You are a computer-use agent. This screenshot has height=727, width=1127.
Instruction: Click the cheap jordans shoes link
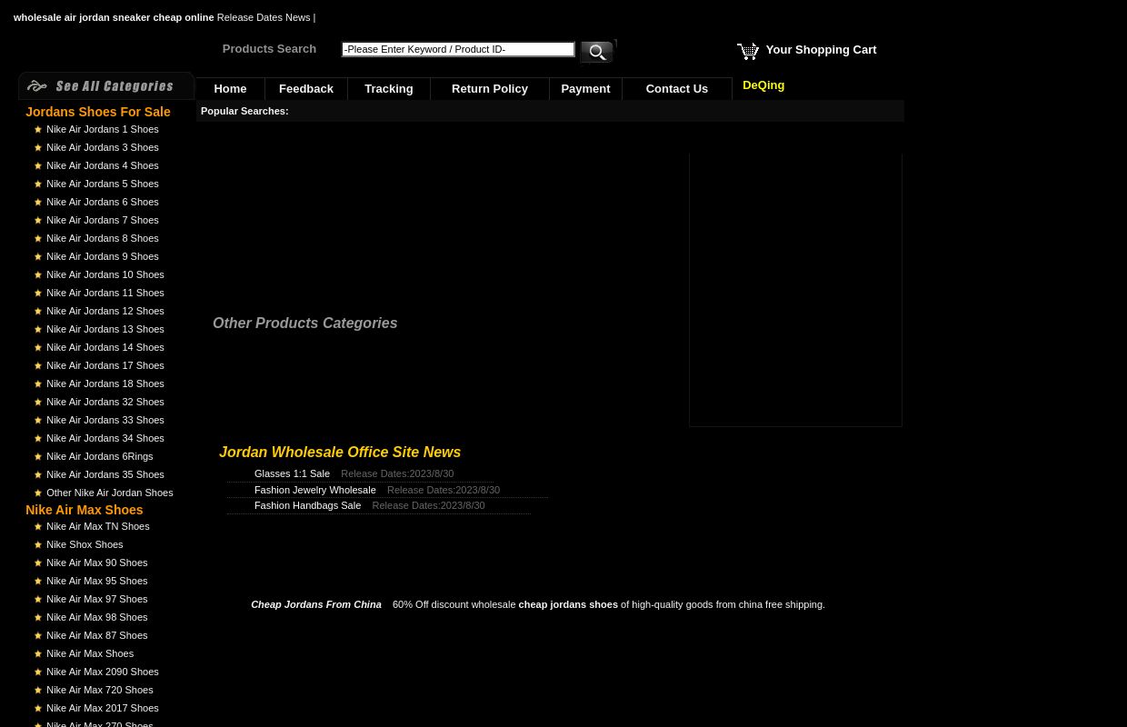[568, 604]
